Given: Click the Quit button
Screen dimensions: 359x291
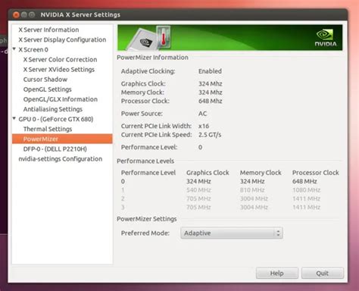Looking at the screenshot, I should pos(323,273).
